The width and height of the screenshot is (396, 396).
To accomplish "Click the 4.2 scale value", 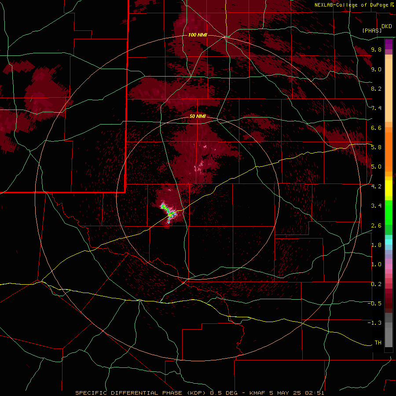I will 376,187.
